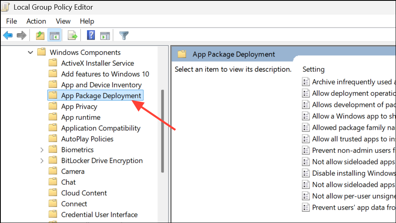Expand the BitLocker Drive Encryption node
This screenshot has width=396, height=223.
pyautogui.click(x=42, y=161)
